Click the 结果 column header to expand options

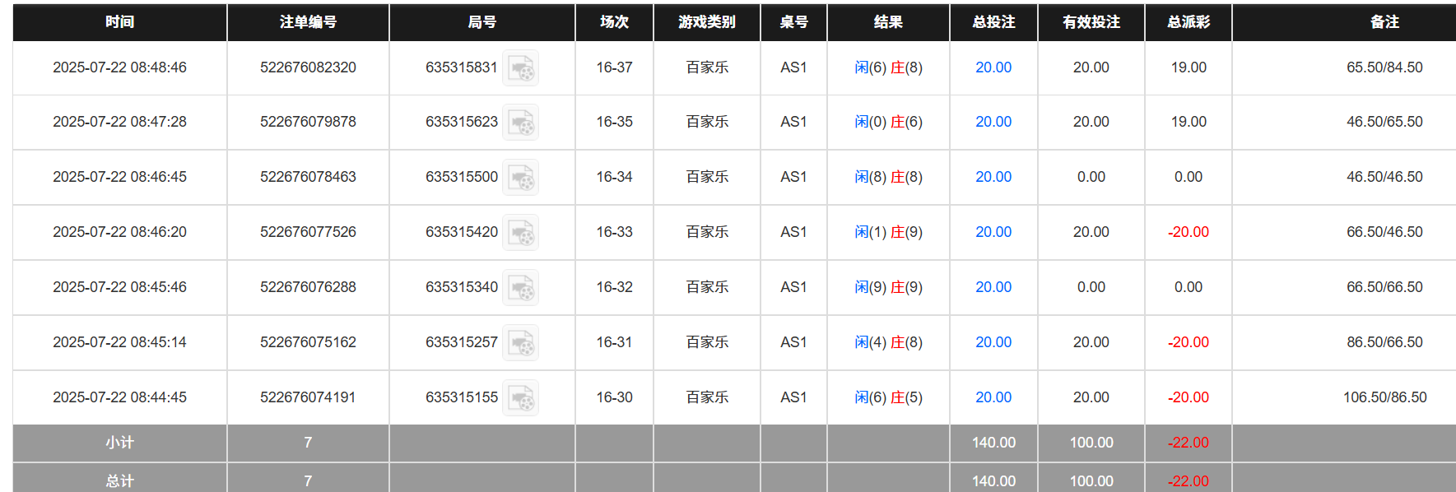tap(887, 22)
